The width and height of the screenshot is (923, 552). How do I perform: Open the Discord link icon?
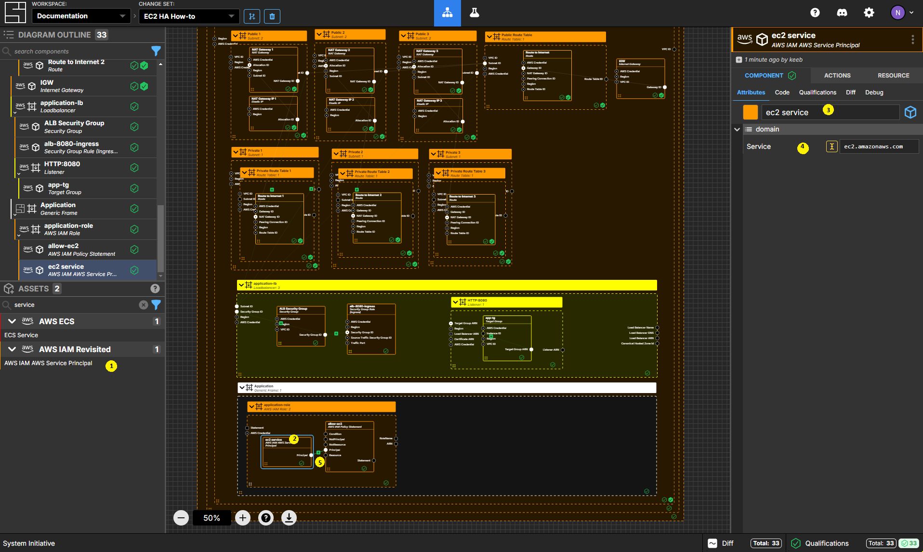click(842, 13)
